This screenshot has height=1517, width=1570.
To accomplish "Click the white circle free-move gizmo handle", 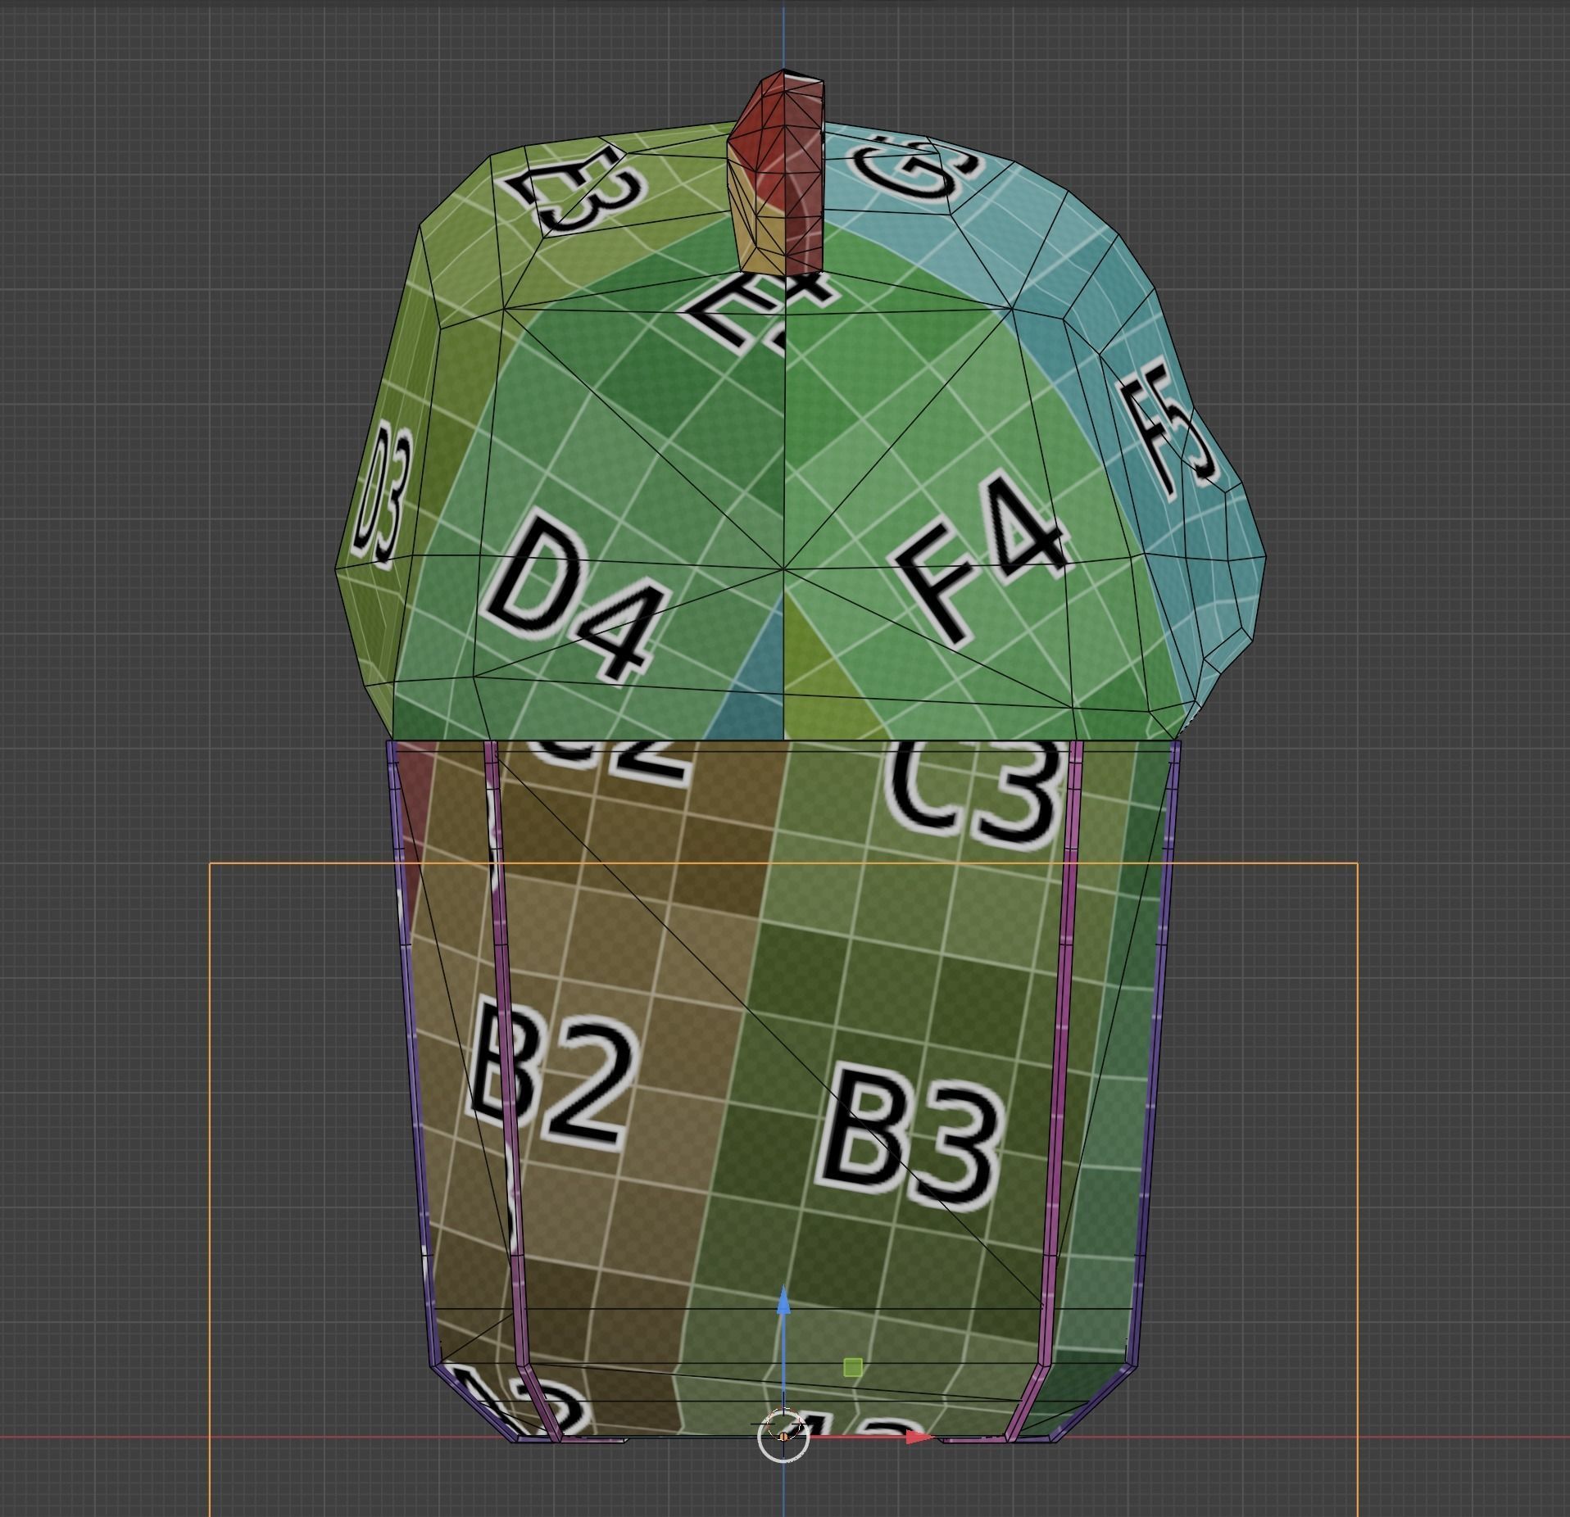I will click(783, 1436).
